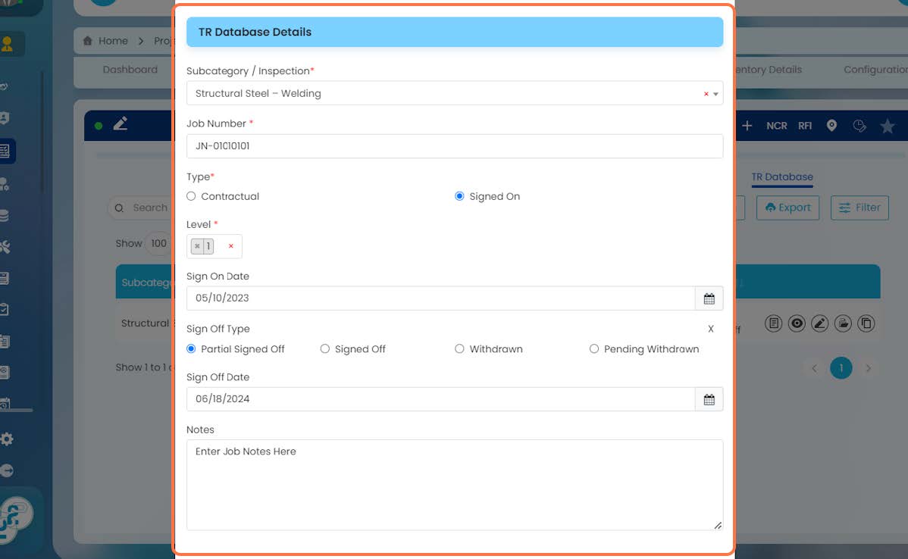Image resolution: width=908 pixels, height=559 pixels.
Task: Open the settings gear in sidebar
Action: [x=7, y=439]
